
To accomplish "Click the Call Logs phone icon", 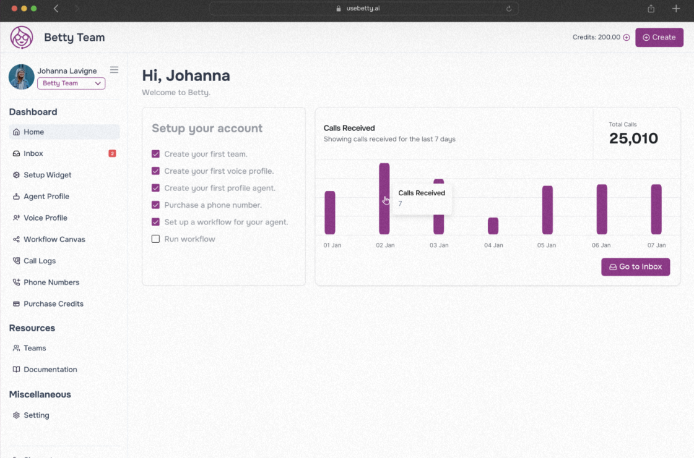I will point(16,261).
